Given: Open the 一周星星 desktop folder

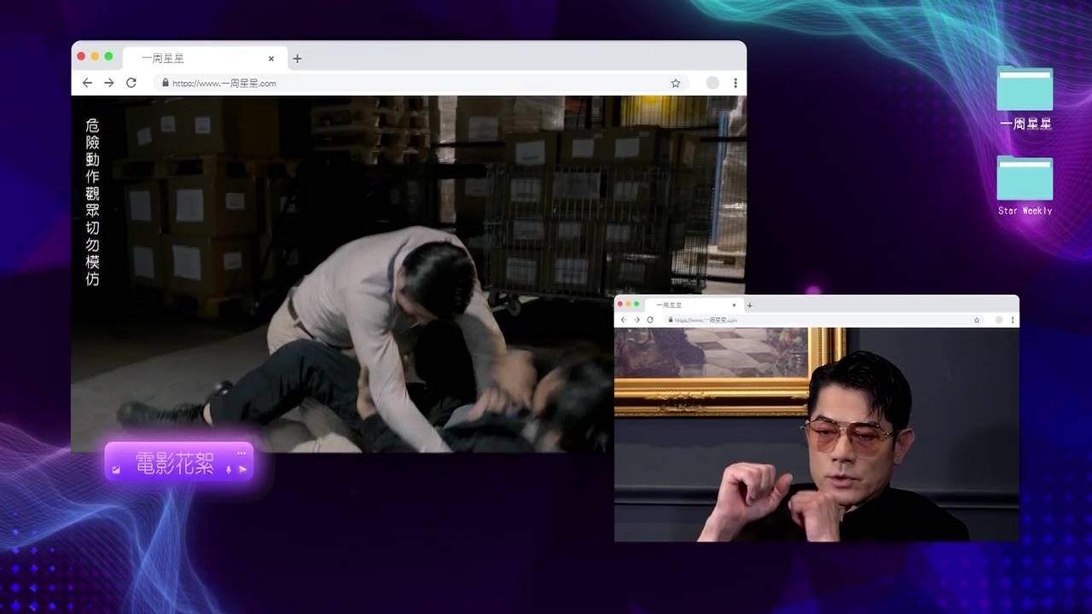Looking at the screenshot, I should [1025, 90].
